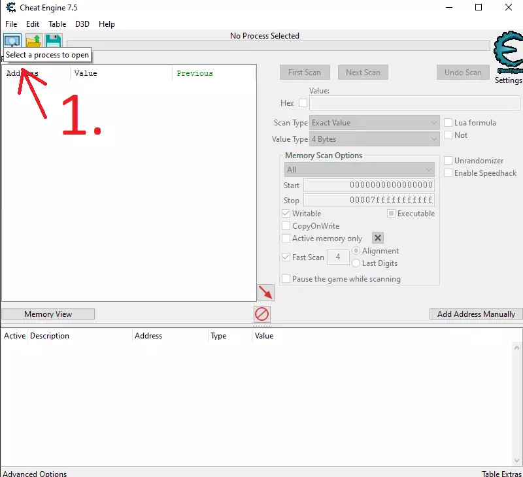Sort results by the Value column header
This screenshot has height=477, width=523.
(x=121, y=73)
